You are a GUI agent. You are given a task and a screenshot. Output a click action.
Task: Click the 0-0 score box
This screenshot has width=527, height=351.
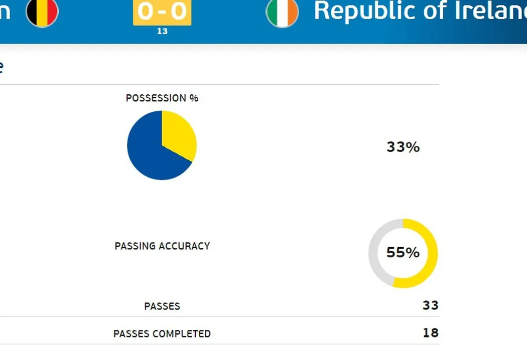[162, 12]
